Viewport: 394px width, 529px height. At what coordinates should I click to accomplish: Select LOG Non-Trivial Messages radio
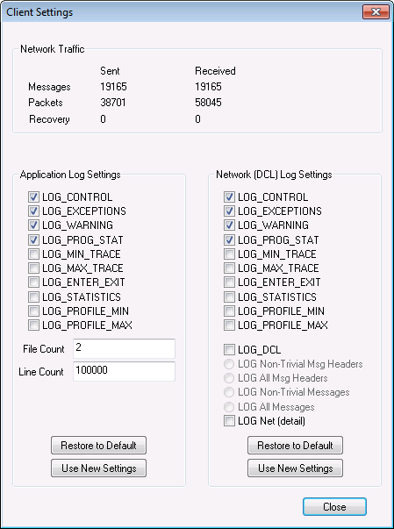[229, 392]
